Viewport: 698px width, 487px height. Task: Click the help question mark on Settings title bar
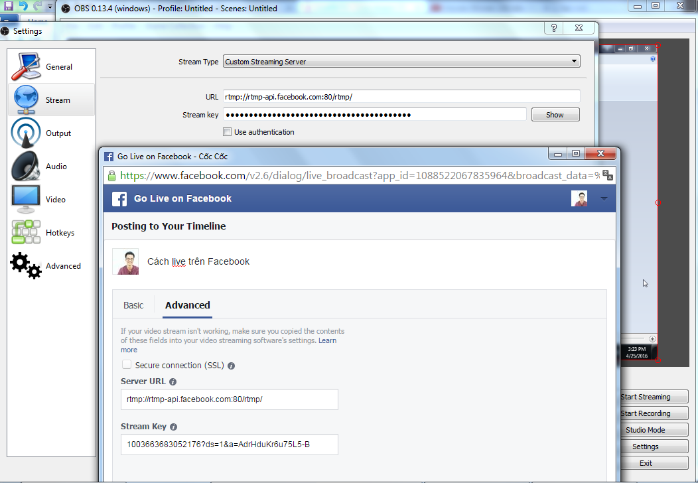[553, 28]
